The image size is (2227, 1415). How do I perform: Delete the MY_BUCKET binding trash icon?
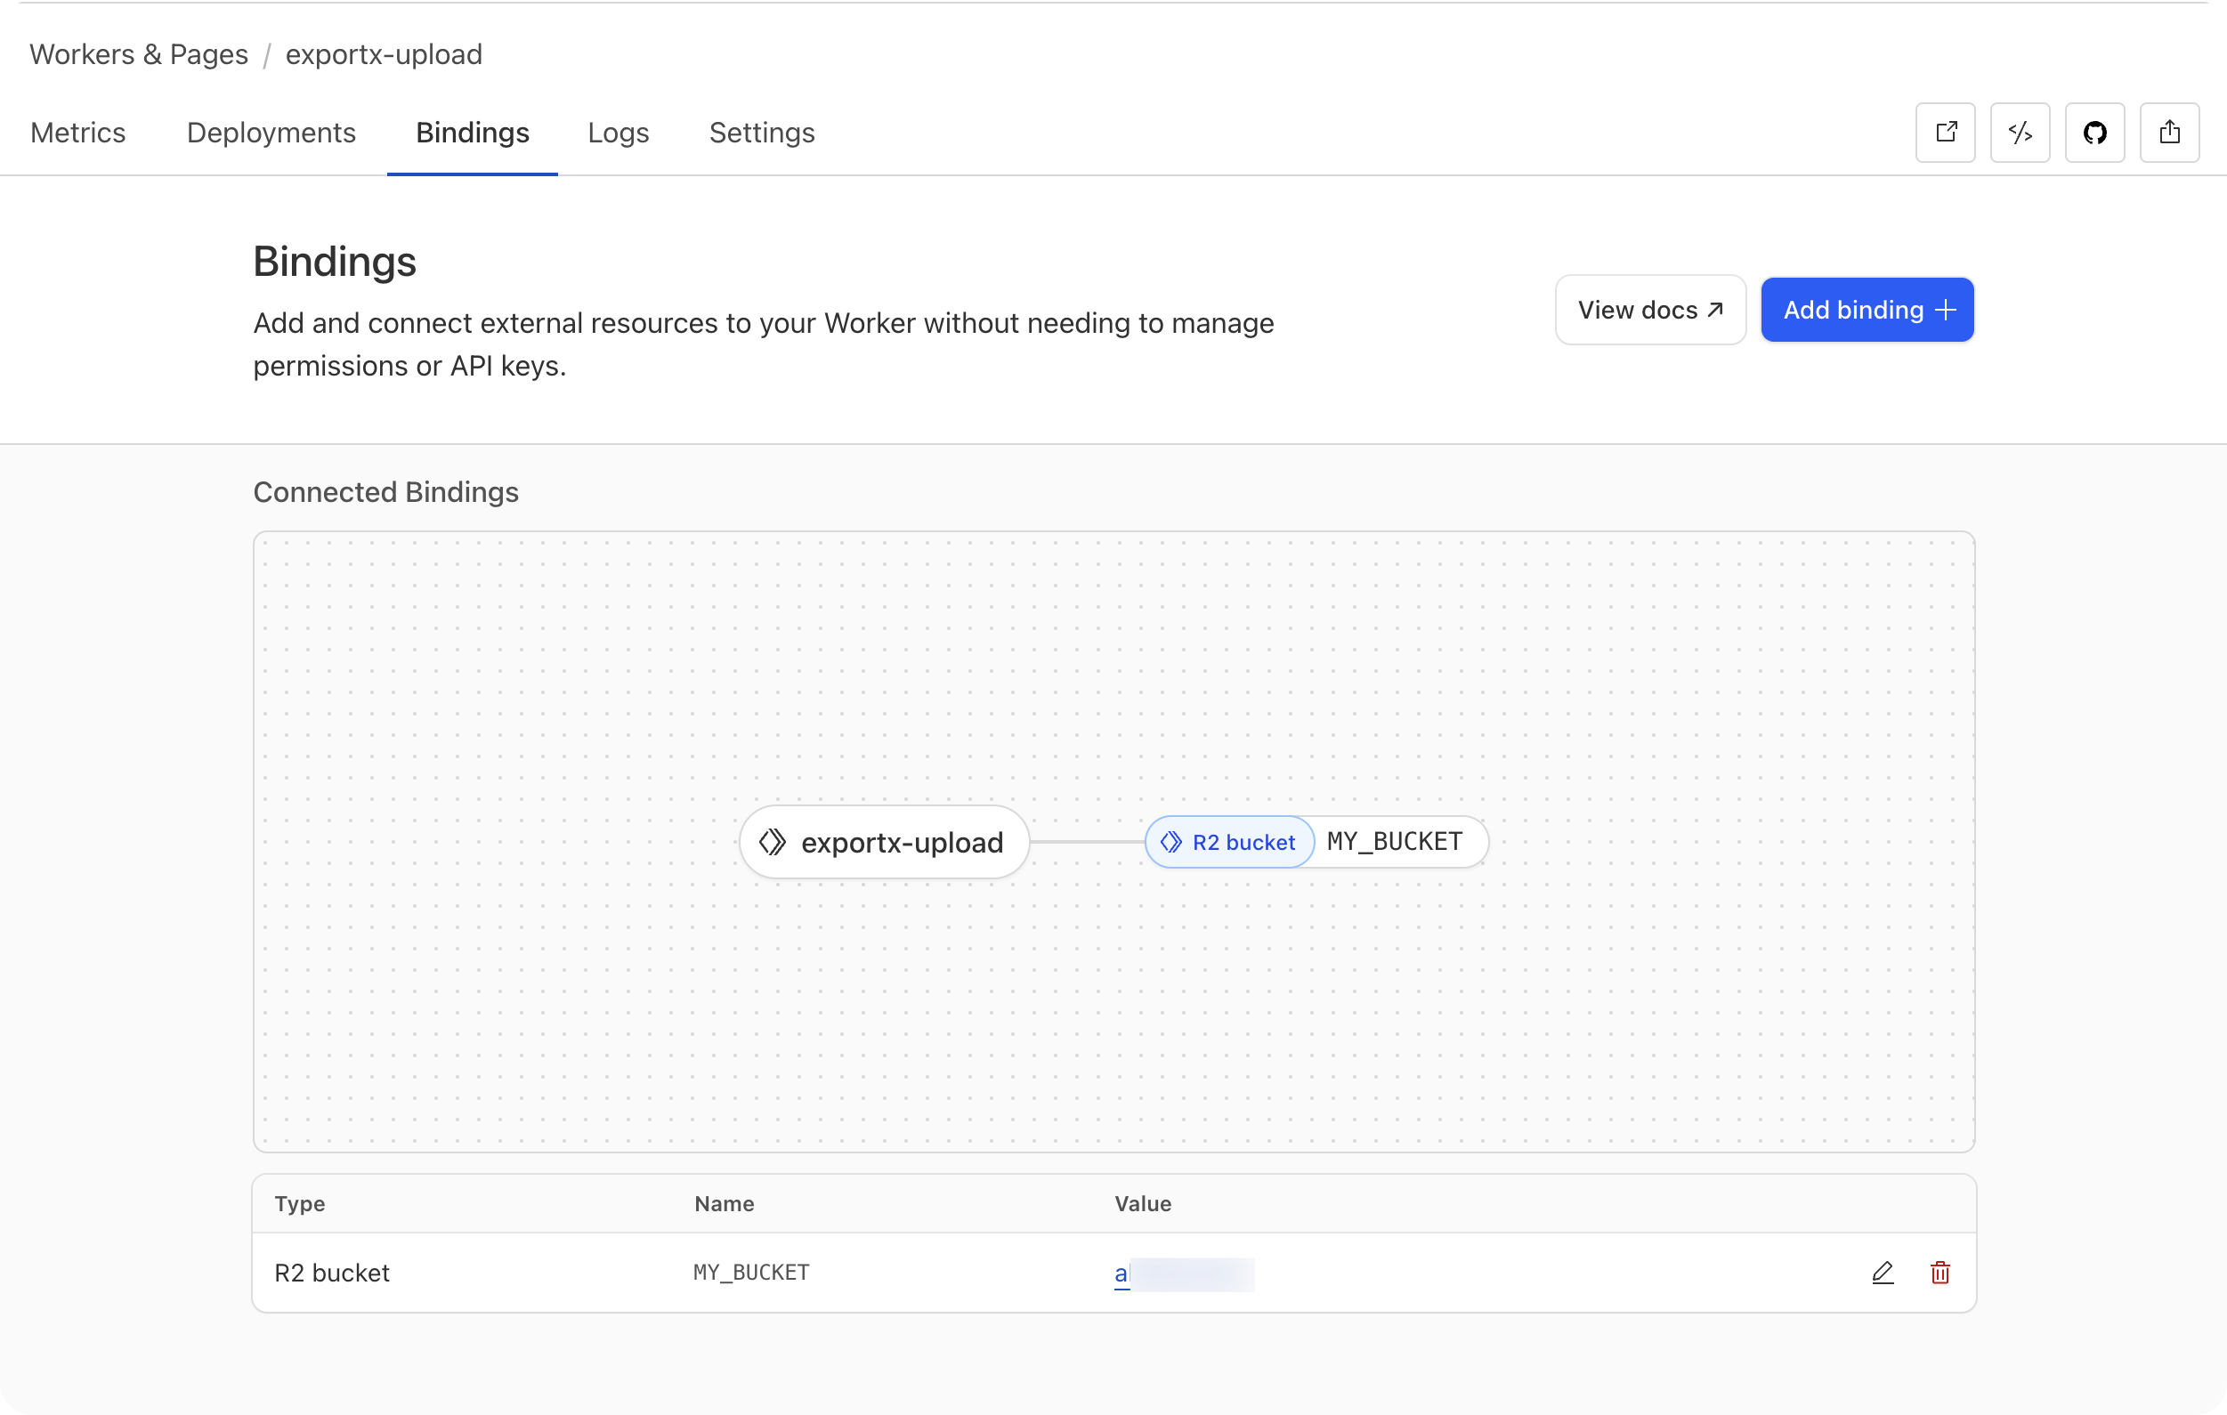1940,1273
